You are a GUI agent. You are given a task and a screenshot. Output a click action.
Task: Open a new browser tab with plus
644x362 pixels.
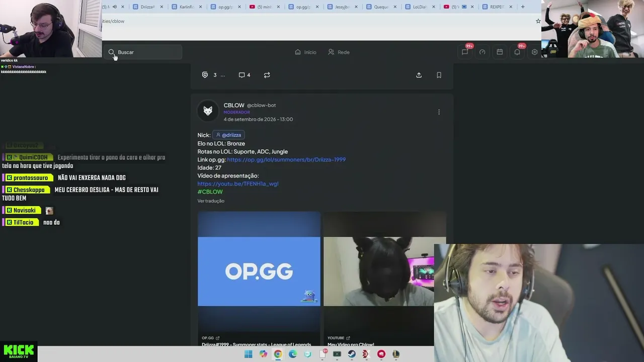click(523, 7)
